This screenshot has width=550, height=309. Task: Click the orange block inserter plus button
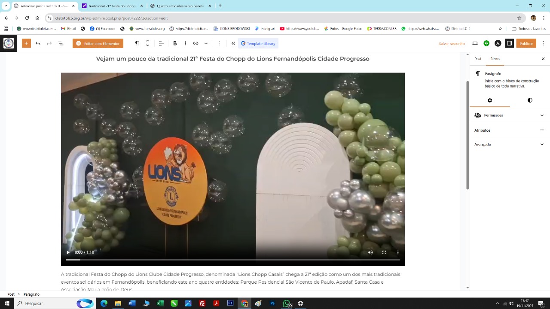click(x=26, y=43)
